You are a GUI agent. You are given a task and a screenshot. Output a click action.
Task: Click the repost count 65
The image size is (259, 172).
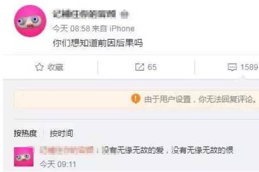click(152, 67)
